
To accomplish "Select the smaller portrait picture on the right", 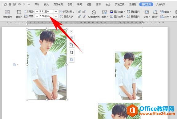I will [x=129, y=76].
